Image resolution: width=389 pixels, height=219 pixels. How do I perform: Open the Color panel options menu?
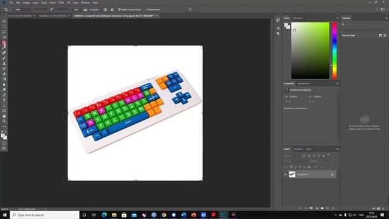click(337, 18)
